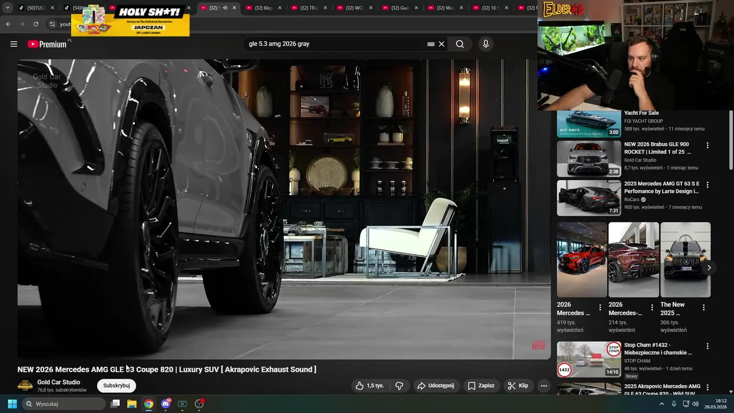The height and width of the screenshot is (413, 734).
Task: Open options for Mercedes AMG GT 63 video
Action: tap(708, 185)
